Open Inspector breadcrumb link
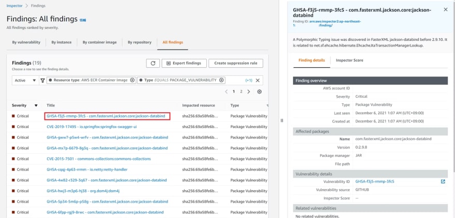The height and width of the screenshot is (218, 455). (x=14, y=6)
